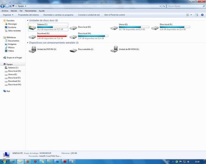Viewport: 206px width, 164px height.
Task: Open the Download (G:) drive icon
Action: coord(32,37)
